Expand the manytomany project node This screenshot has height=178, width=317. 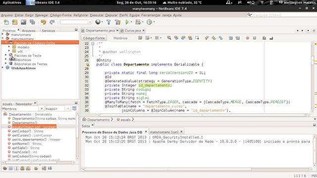click(3, 35)
